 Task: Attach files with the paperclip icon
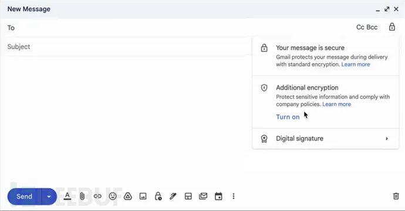pos(82,196)
